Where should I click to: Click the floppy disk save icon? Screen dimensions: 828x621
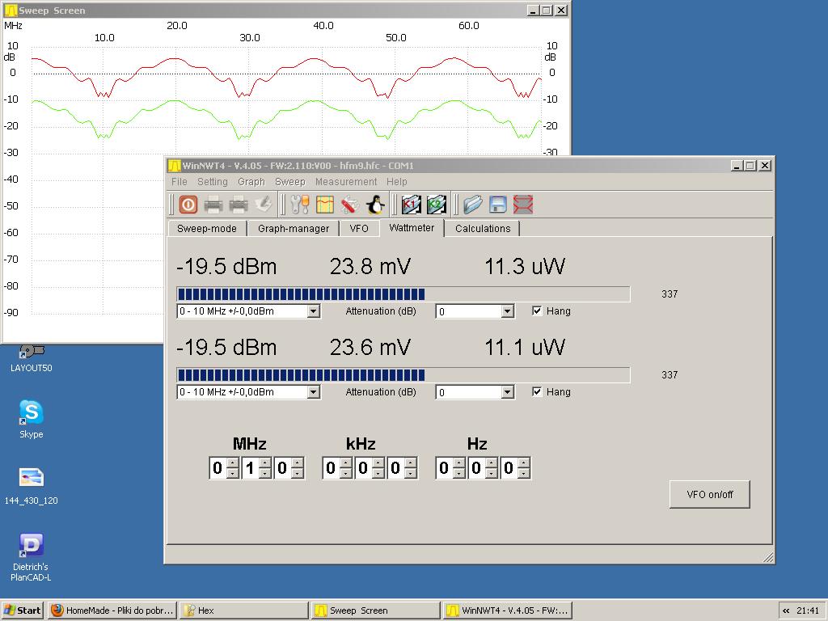498,205
